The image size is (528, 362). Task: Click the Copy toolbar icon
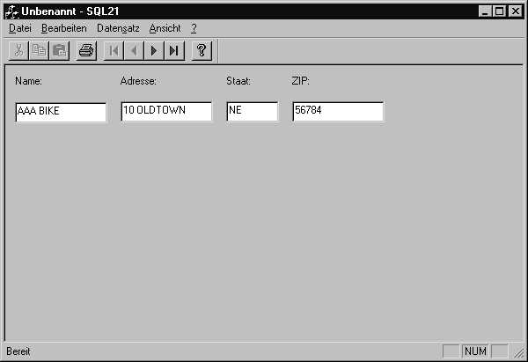pyautogui.click(x=39, y=50)
